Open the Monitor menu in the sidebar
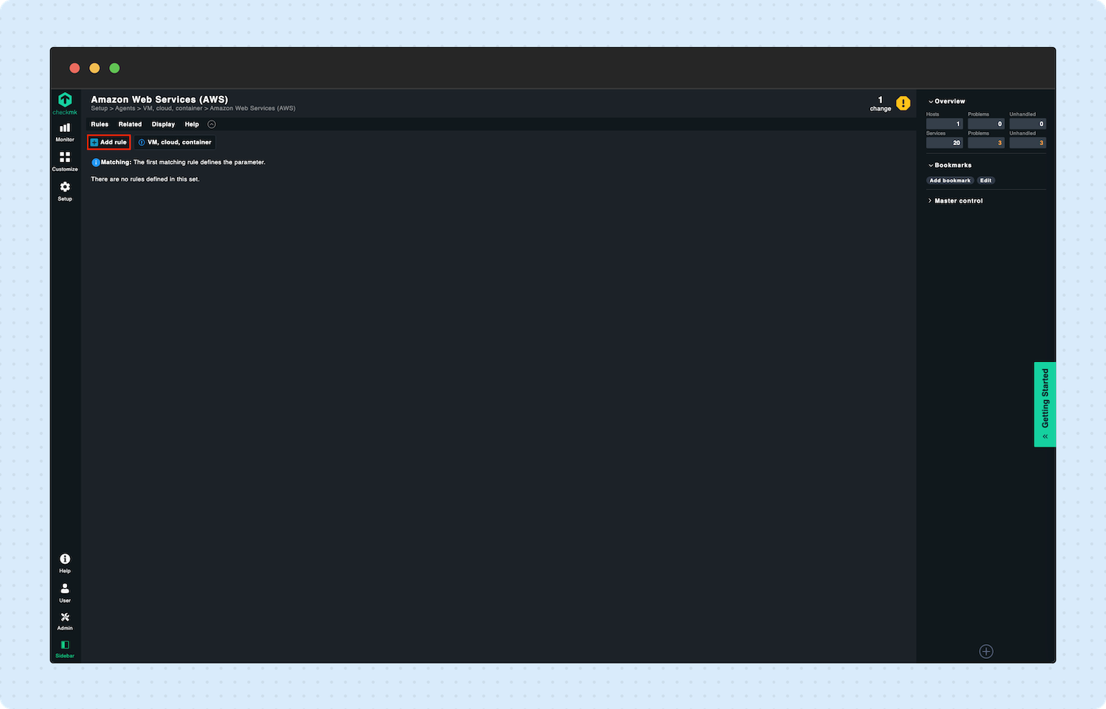Screen dimensions: 1106x709 [x=65, y=133]
